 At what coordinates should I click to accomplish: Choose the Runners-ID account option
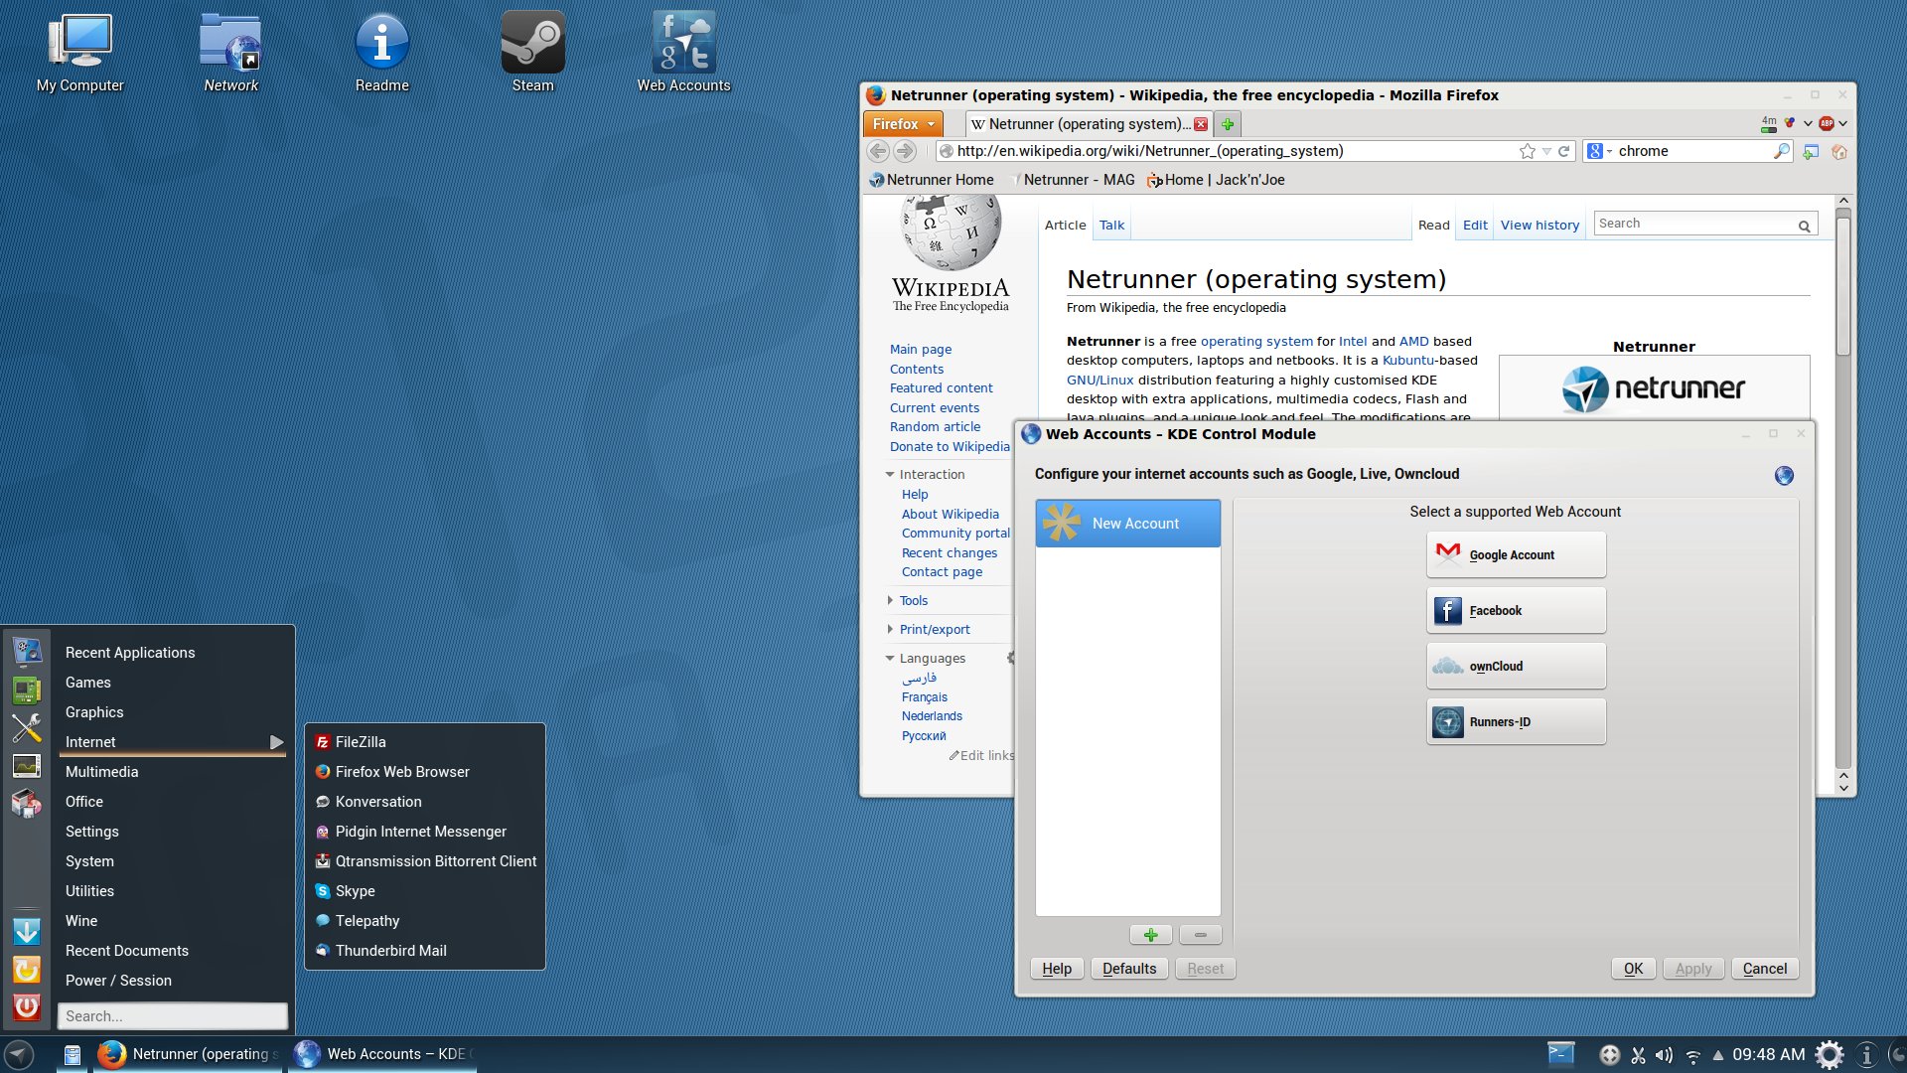pyautogui.click(x=1516, y=721)
